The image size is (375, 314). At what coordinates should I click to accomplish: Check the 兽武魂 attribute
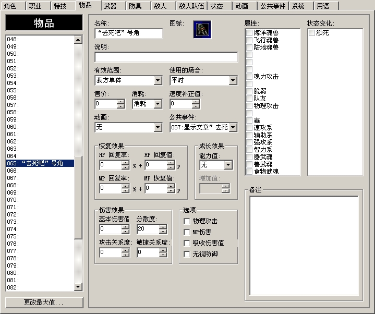click(249, 164)
